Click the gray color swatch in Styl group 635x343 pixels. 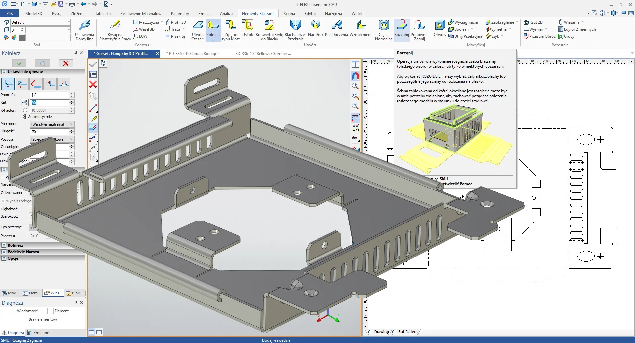[21, 38]
